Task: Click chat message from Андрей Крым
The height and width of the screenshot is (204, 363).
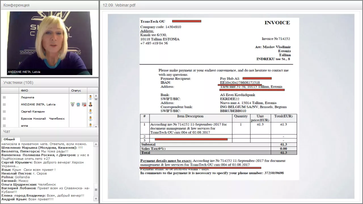Action: pyautogui.click(x=28, y=199)
